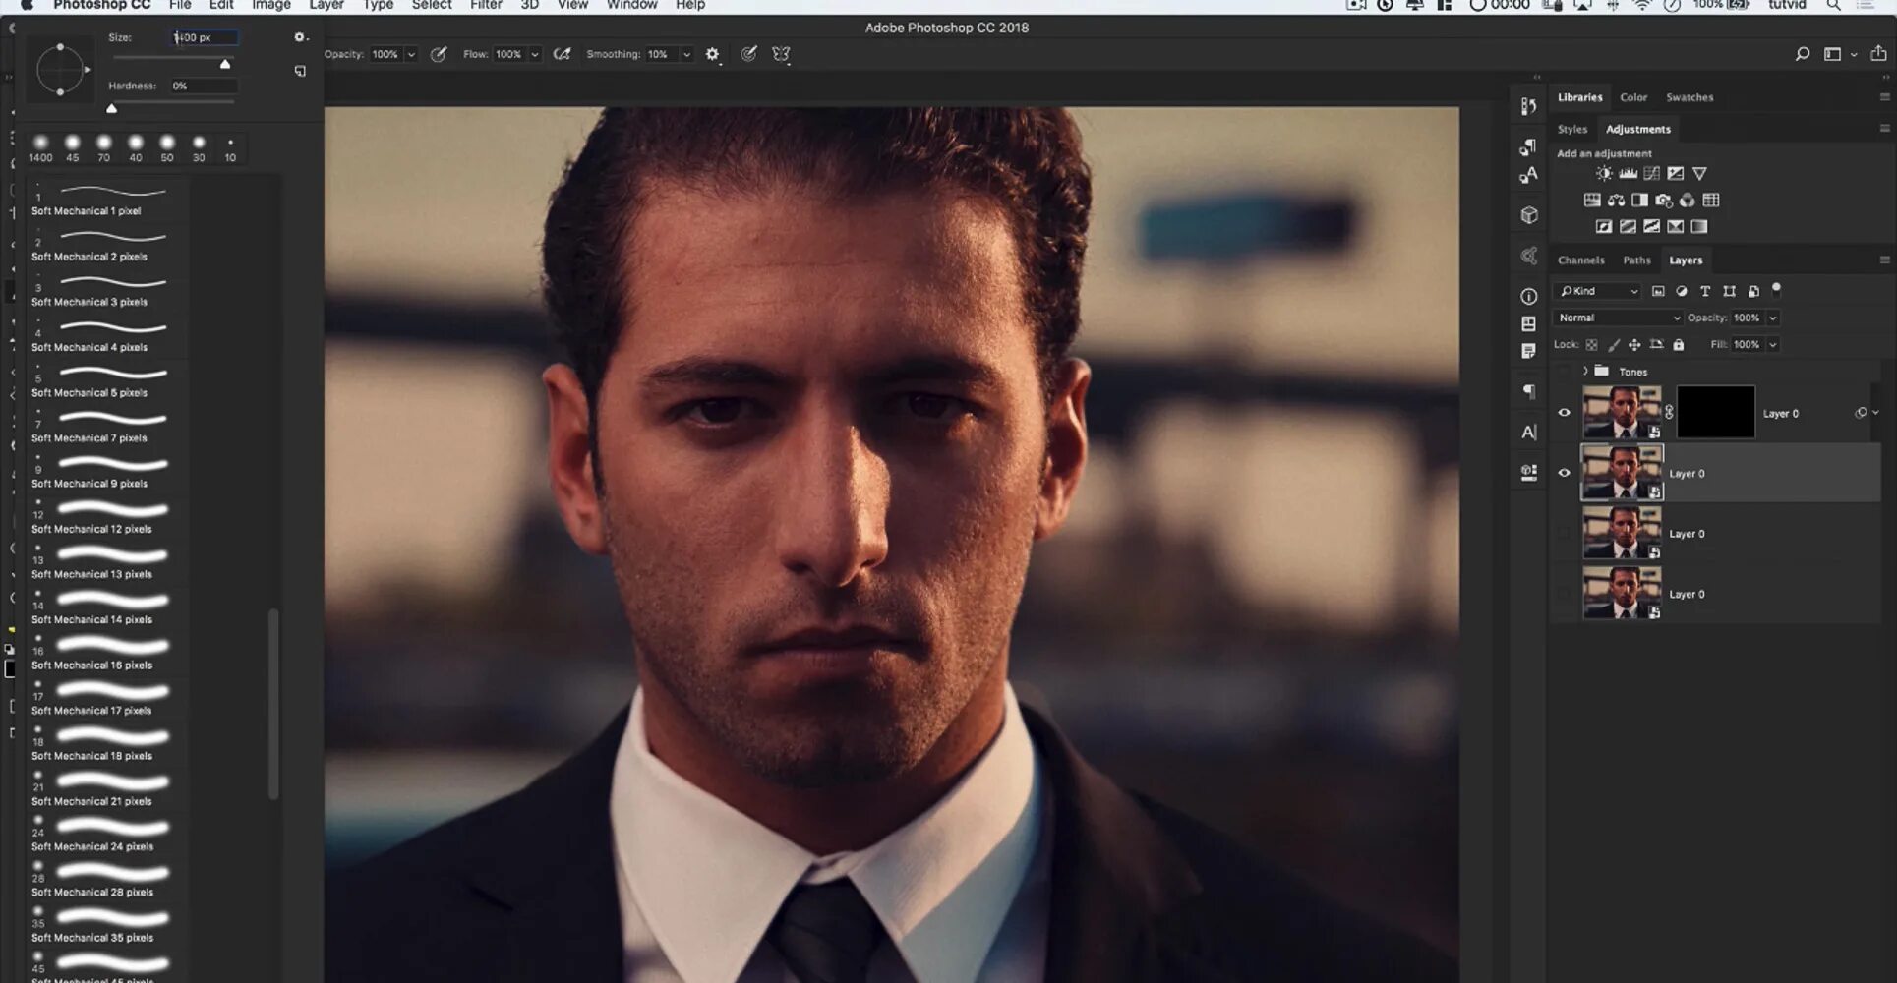Add a Hue/Saturation adjustment

coord(1592,201)
